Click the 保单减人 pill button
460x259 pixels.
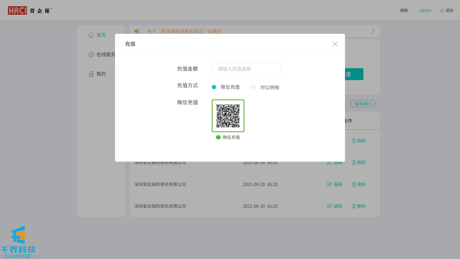[x=363, y=104]
